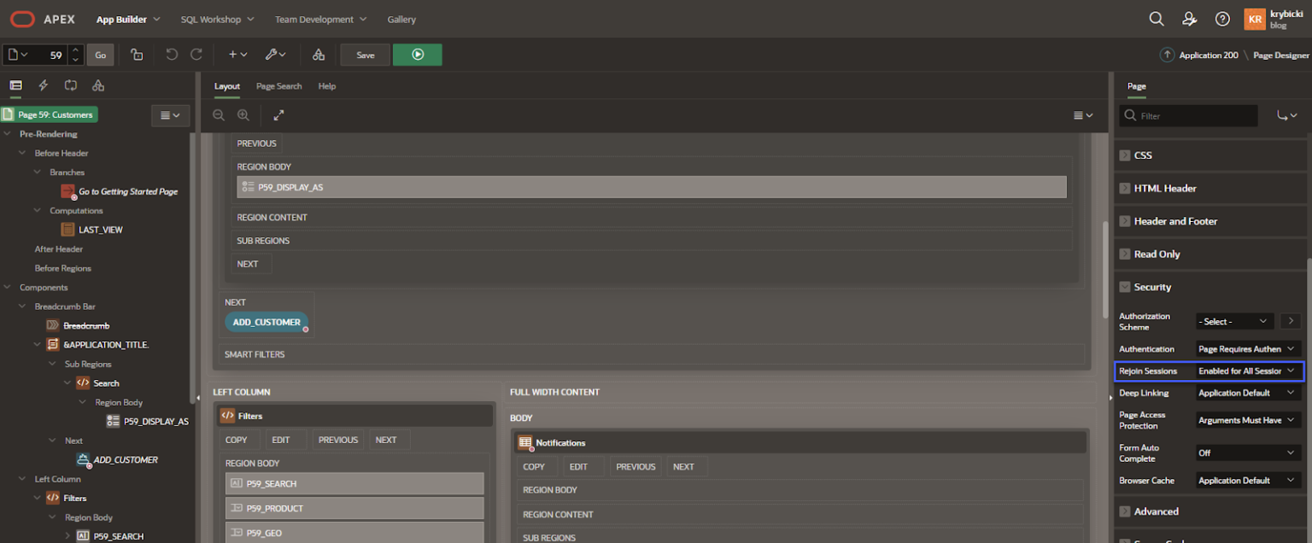Click the Redo toolbar icon
Screen dimensions: 1312x543
coord(196,54)
